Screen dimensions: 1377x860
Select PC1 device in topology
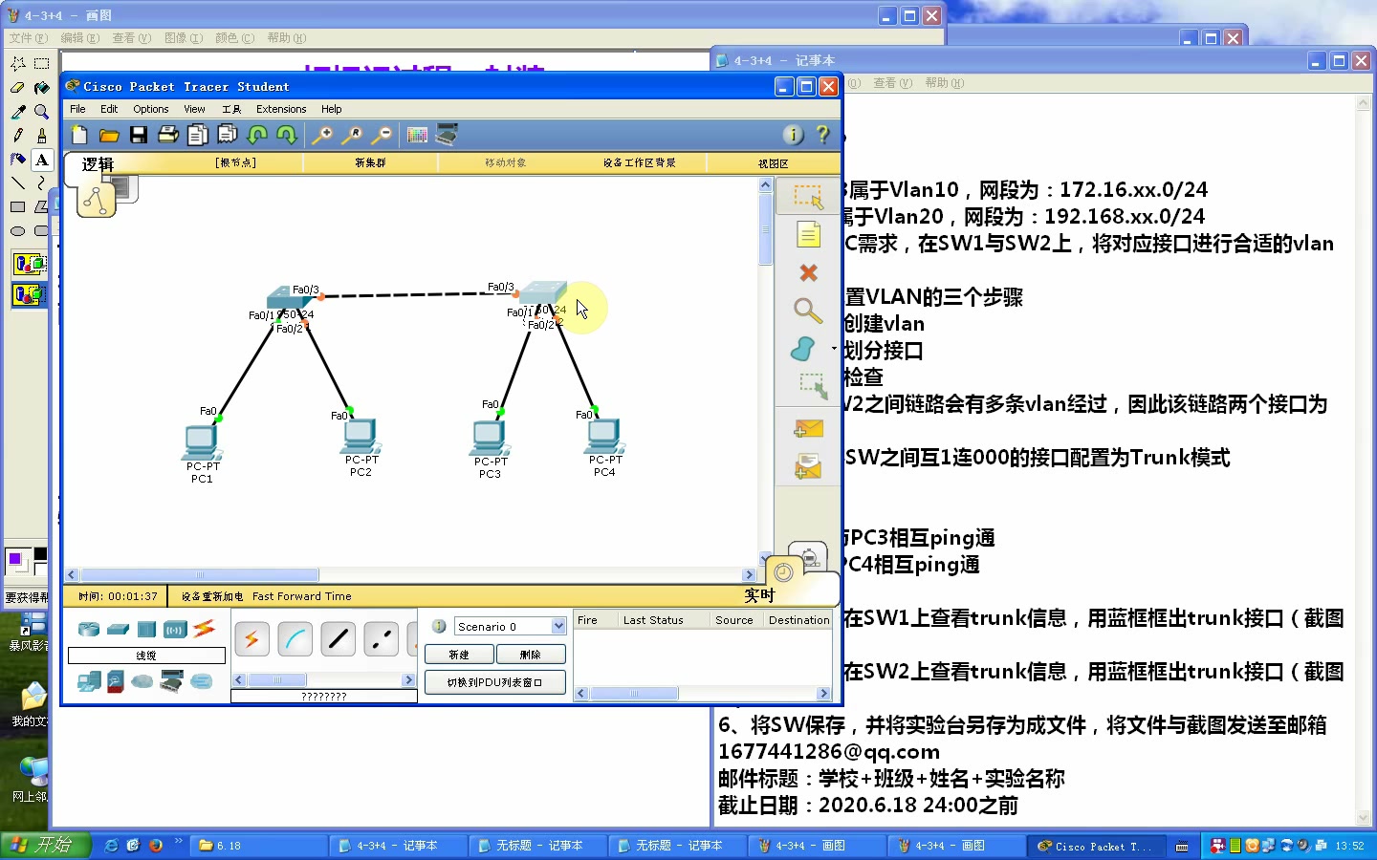click(x=202, y=443)
